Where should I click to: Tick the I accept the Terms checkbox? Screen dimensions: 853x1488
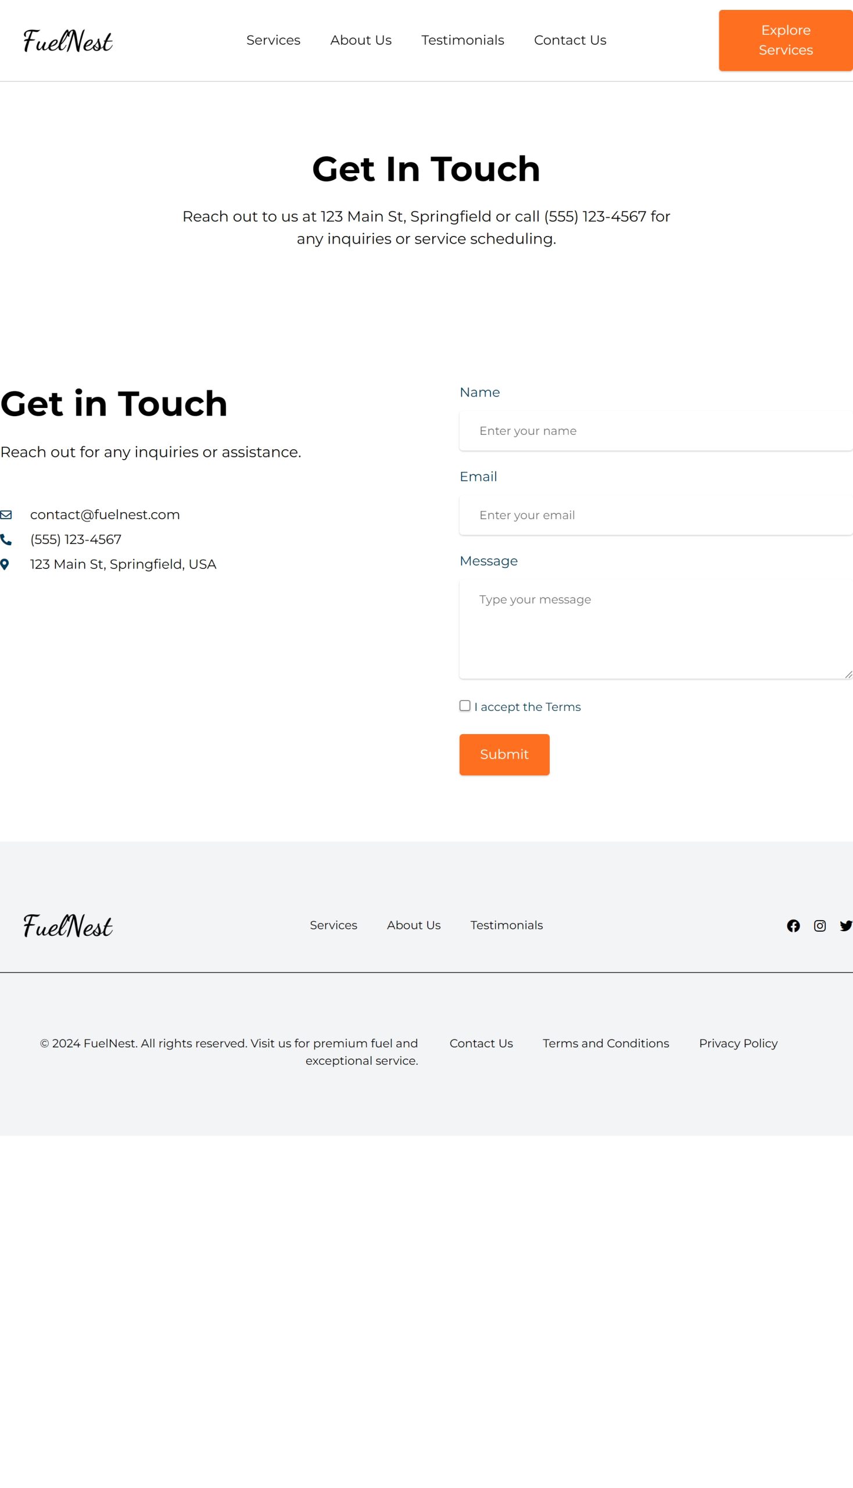click(x=465, y=706)
